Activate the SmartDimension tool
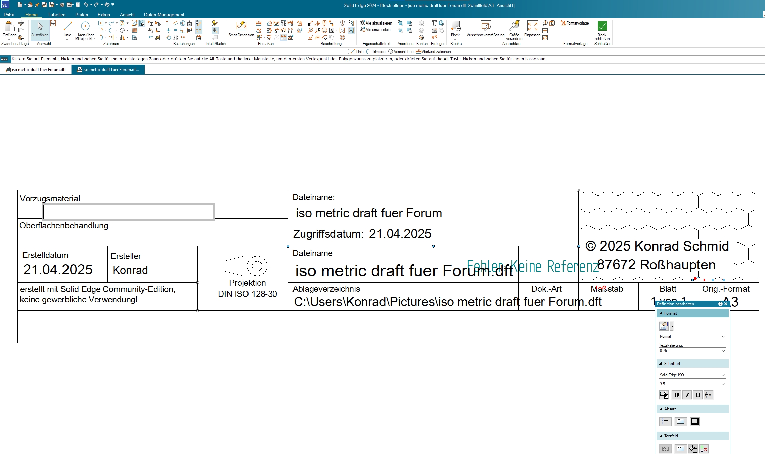Viewport: 765px width, 454px height. tap(241, 29)
